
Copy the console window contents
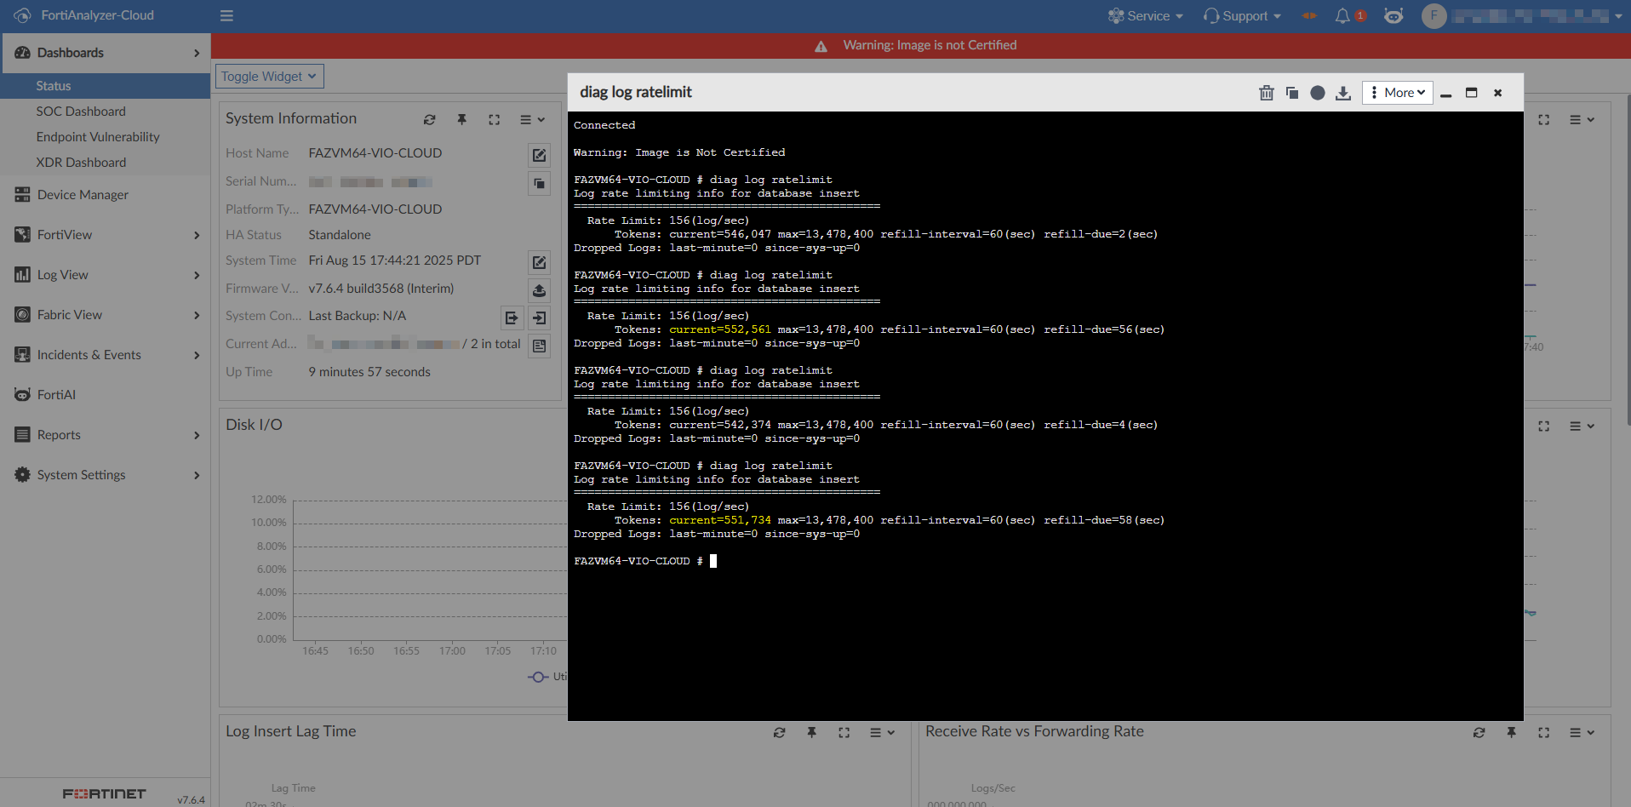(x=1292, y=93)
